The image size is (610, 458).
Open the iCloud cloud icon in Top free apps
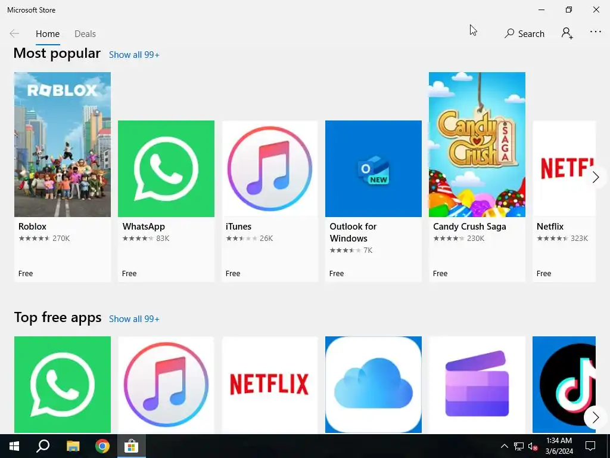click(374, 385)
